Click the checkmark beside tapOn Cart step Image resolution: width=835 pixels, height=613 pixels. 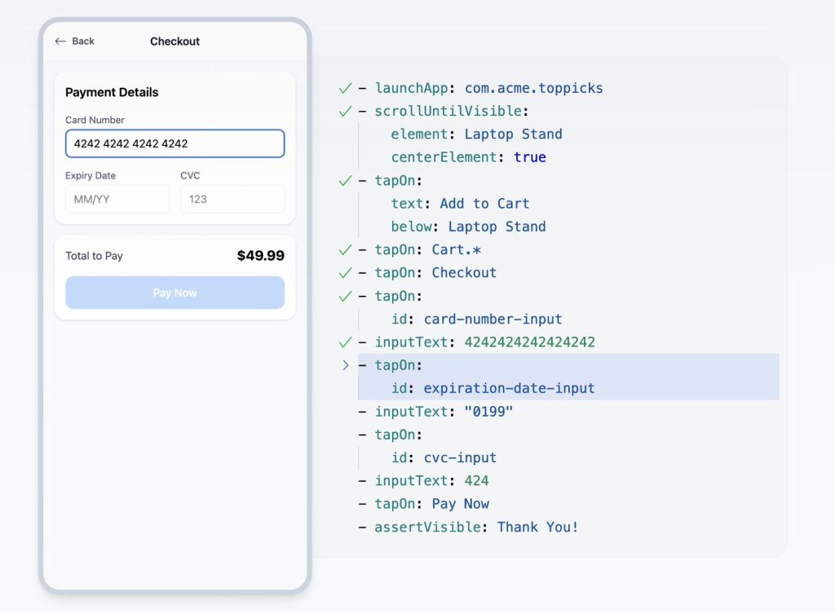(345, 249)
